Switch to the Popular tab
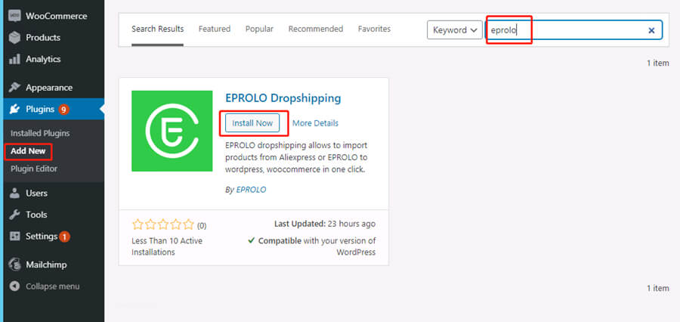This screenshot has width=680, height=322. 259,29
